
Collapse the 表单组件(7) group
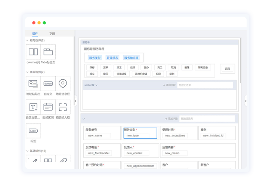(27, 72)
